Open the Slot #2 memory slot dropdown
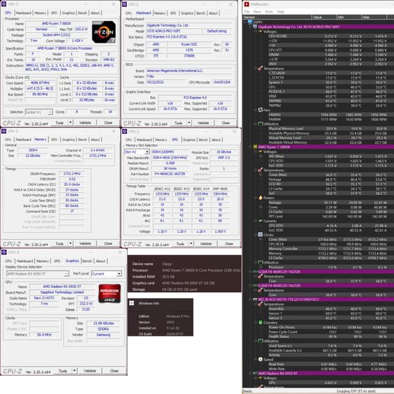 coord(147,152)
